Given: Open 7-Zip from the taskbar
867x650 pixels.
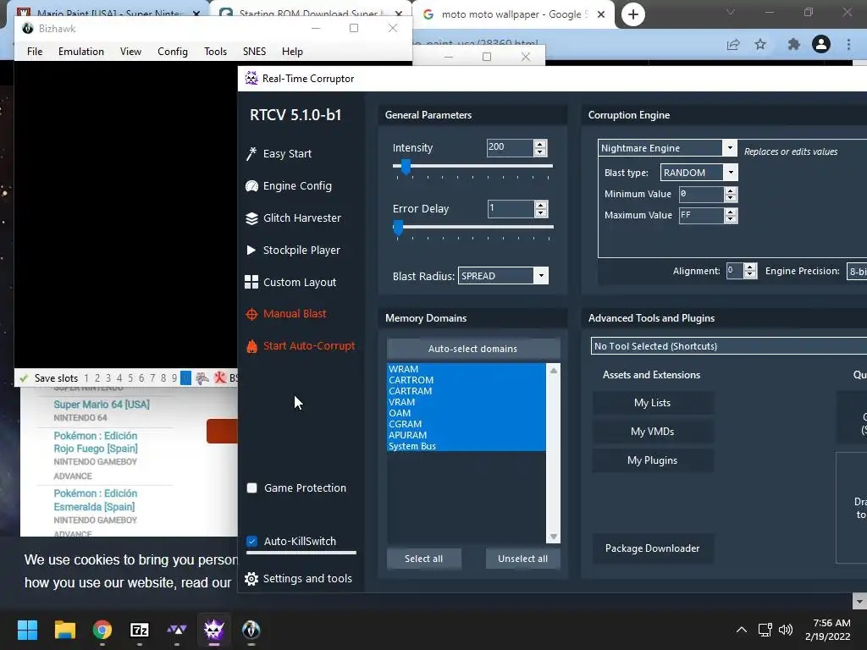Looking at the screenshot, I should pos(140,630).
